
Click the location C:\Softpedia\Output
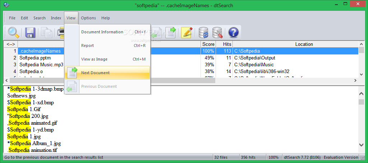255,58
